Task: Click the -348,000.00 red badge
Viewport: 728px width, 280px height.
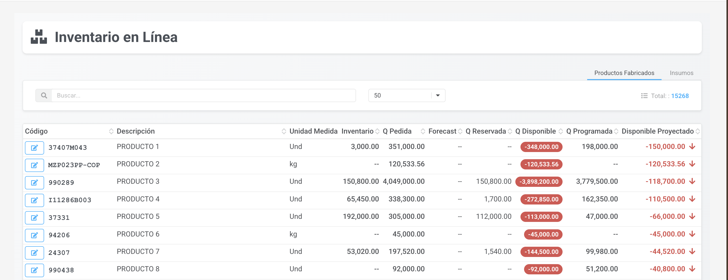Action: (541, 147)
